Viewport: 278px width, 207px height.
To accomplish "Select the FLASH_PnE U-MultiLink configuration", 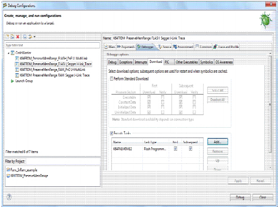I will pos(54,58).
